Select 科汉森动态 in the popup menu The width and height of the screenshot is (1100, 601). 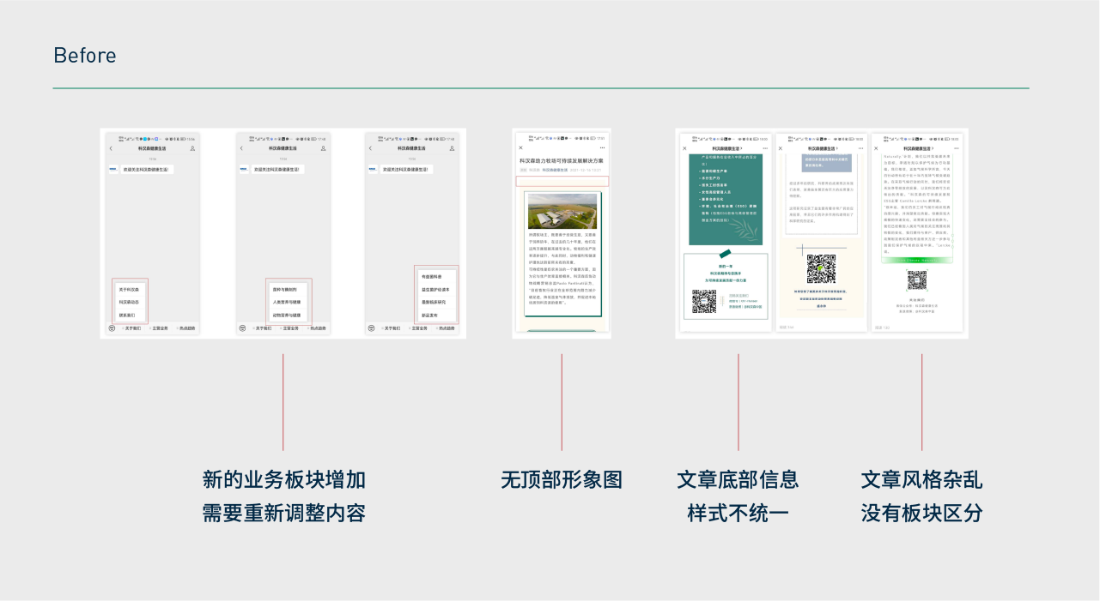tap(129, 302)
